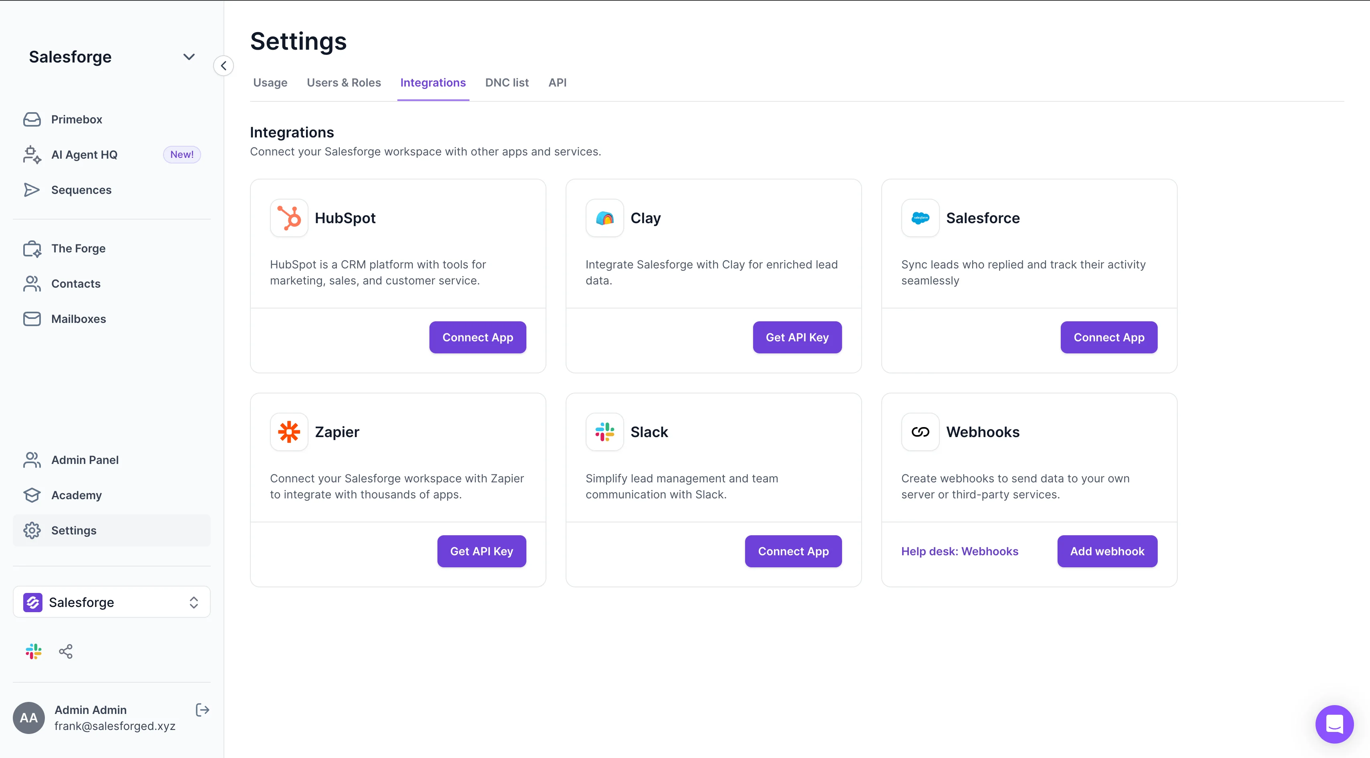Screen dimensions: 1370x758
Task: Open Sequences from sidebar label
Action: point(81,190)
